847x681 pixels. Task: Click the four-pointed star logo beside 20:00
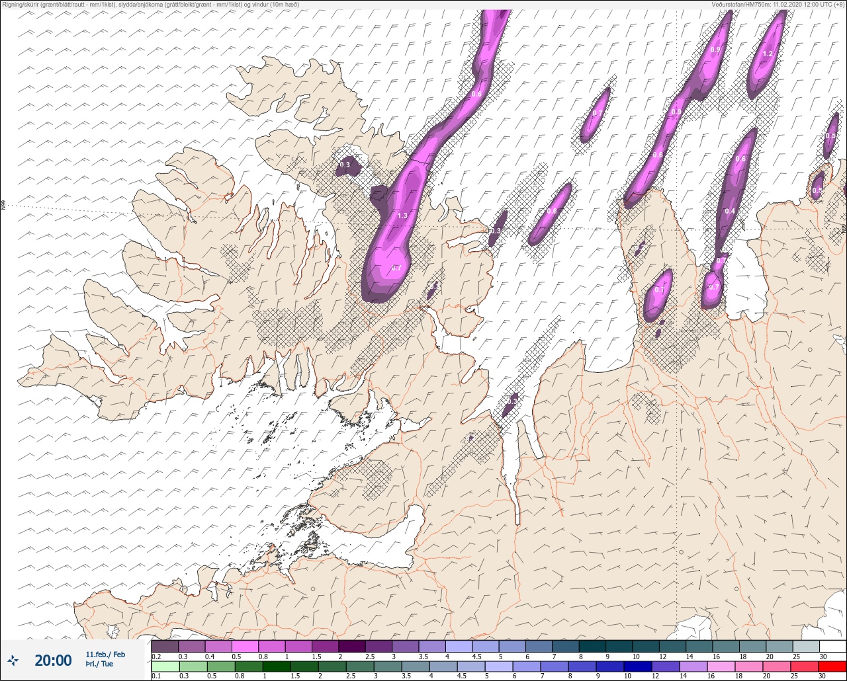click(13, 660)
